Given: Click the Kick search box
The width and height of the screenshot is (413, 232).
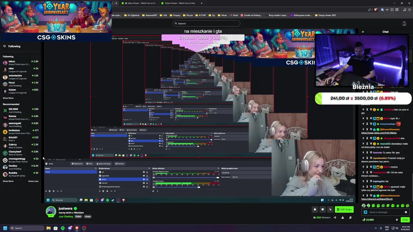Looking at the screenshot, I should [206, 23].
